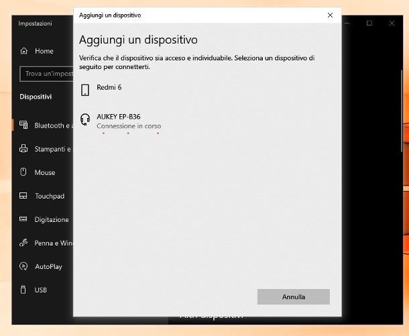Click the Mouse icon in sidebar
Viewport: 409px width, 336px height.
click(23, 172)
